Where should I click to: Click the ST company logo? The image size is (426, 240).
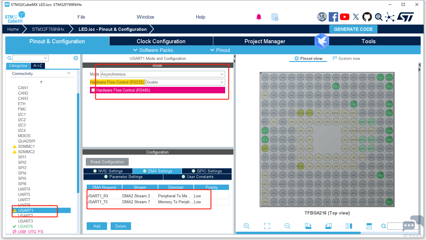(405, 17)
